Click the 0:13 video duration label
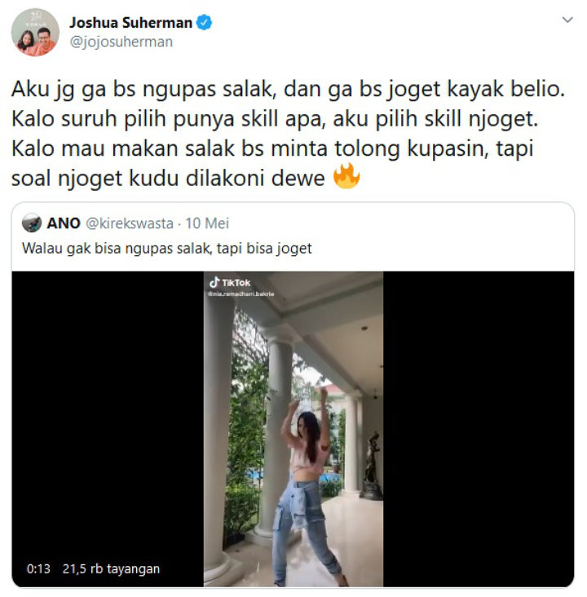 pyautogui.click(x=38, y=568)
